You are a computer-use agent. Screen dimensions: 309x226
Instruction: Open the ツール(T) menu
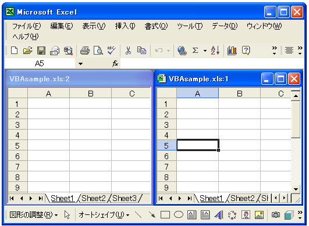(x=190, y=26)
